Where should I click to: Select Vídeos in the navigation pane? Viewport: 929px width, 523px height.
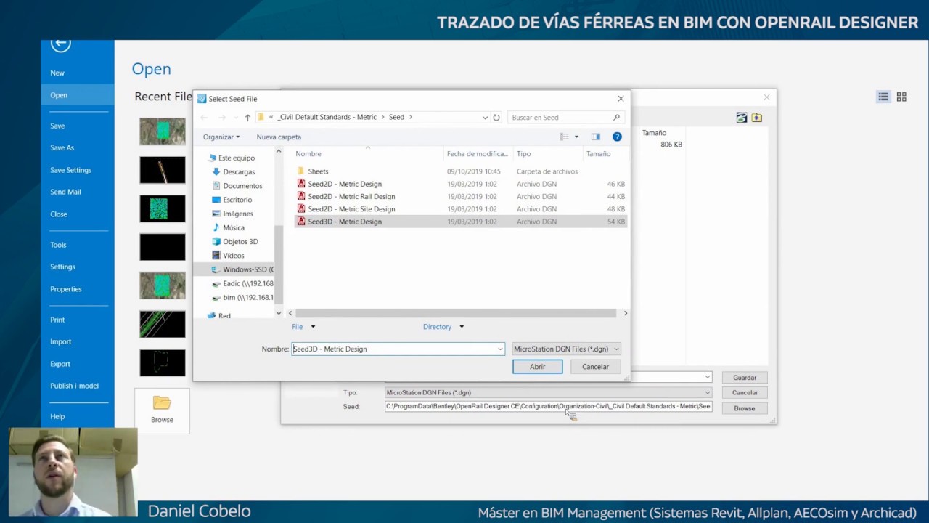[x=234, y=256]
